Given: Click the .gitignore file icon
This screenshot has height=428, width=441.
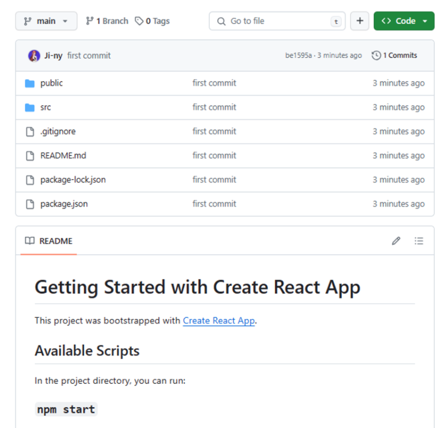Looking at the screenshot, I should tap(30, 132).
